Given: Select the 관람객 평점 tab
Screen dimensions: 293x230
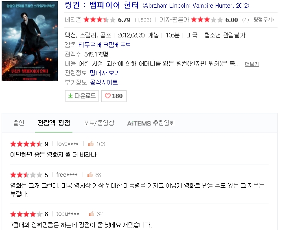Looking at the screenshot, I should coord(54,123).
